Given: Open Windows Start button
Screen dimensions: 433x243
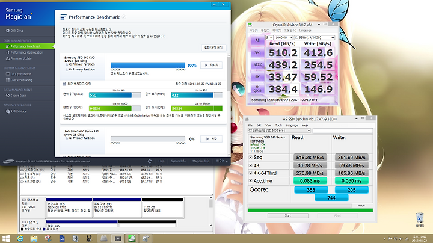Looking at the screenshot, I should [6, 239].
